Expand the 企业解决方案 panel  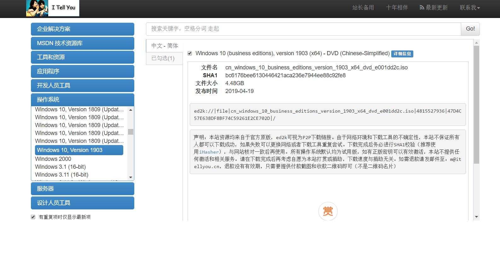83,29
